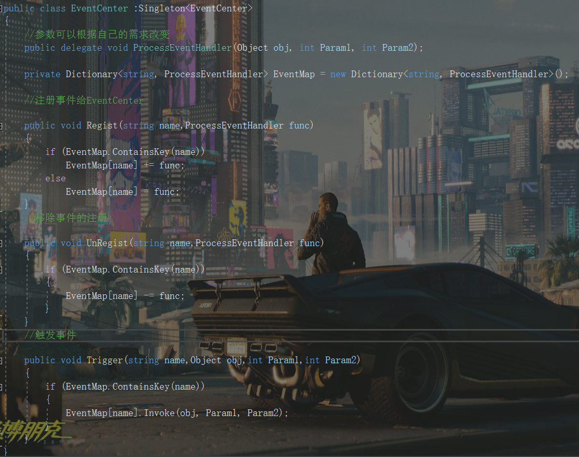Viewport: 579px width, 457px height.
Task: Click the 'private' keyword
Action: pyautogui.click(x=42, y=75)
